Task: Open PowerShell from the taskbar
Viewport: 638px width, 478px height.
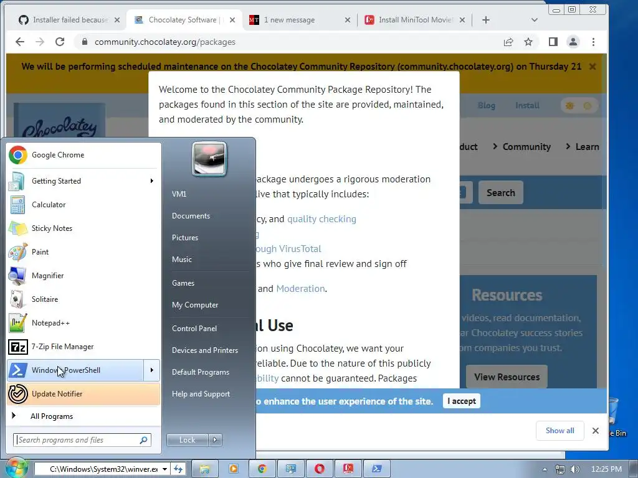Action: click(x=377, y=469)
